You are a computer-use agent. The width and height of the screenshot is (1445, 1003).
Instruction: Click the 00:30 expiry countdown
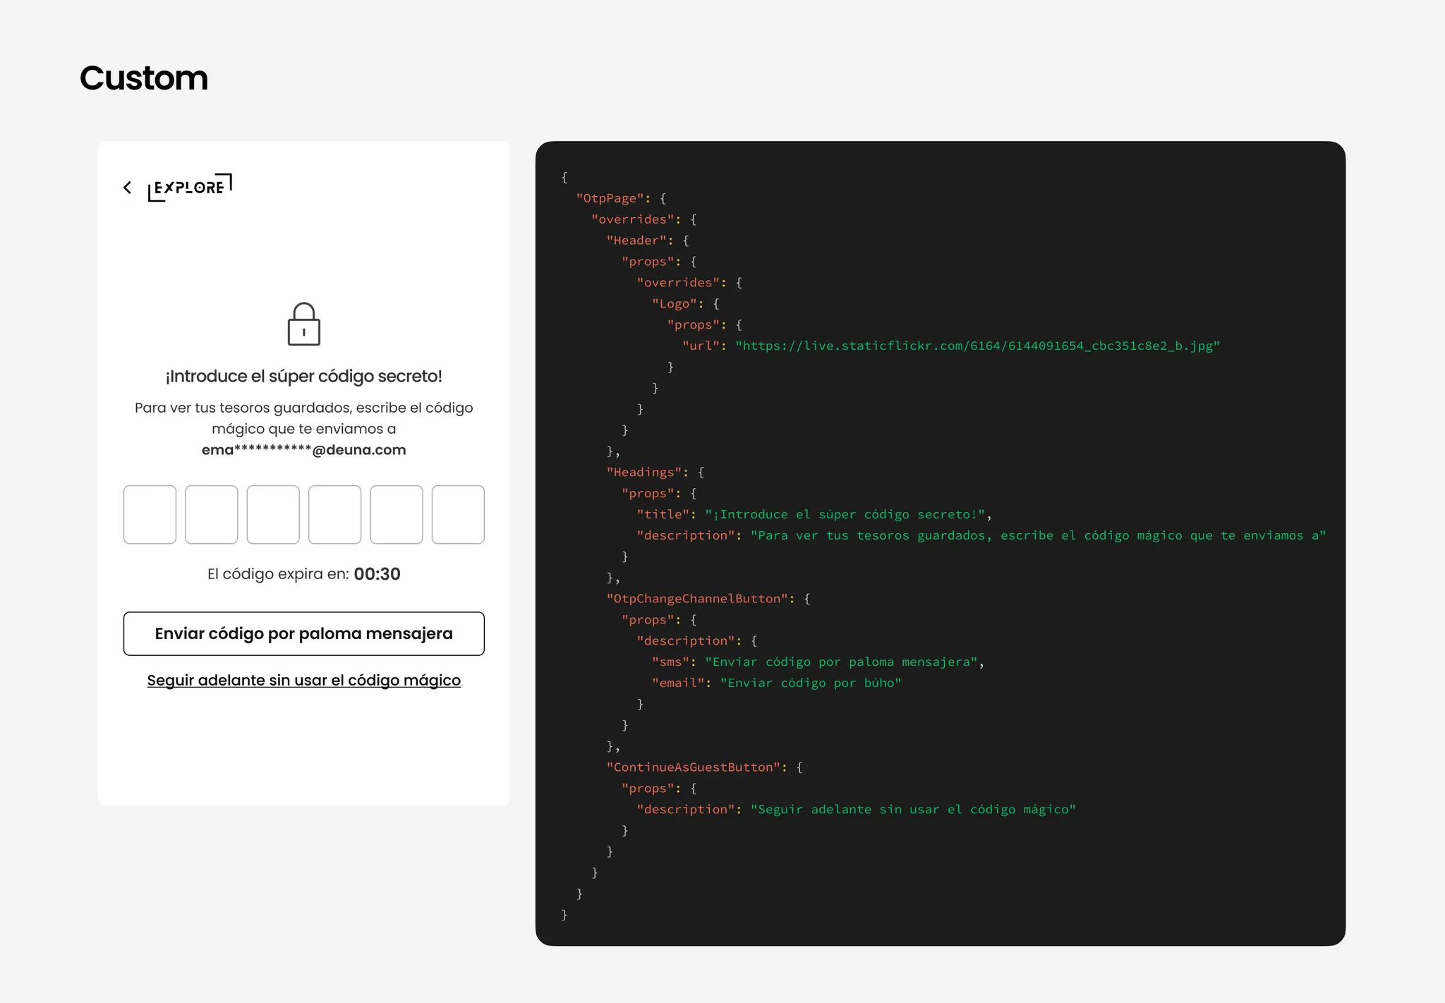(x=377, y=574)
